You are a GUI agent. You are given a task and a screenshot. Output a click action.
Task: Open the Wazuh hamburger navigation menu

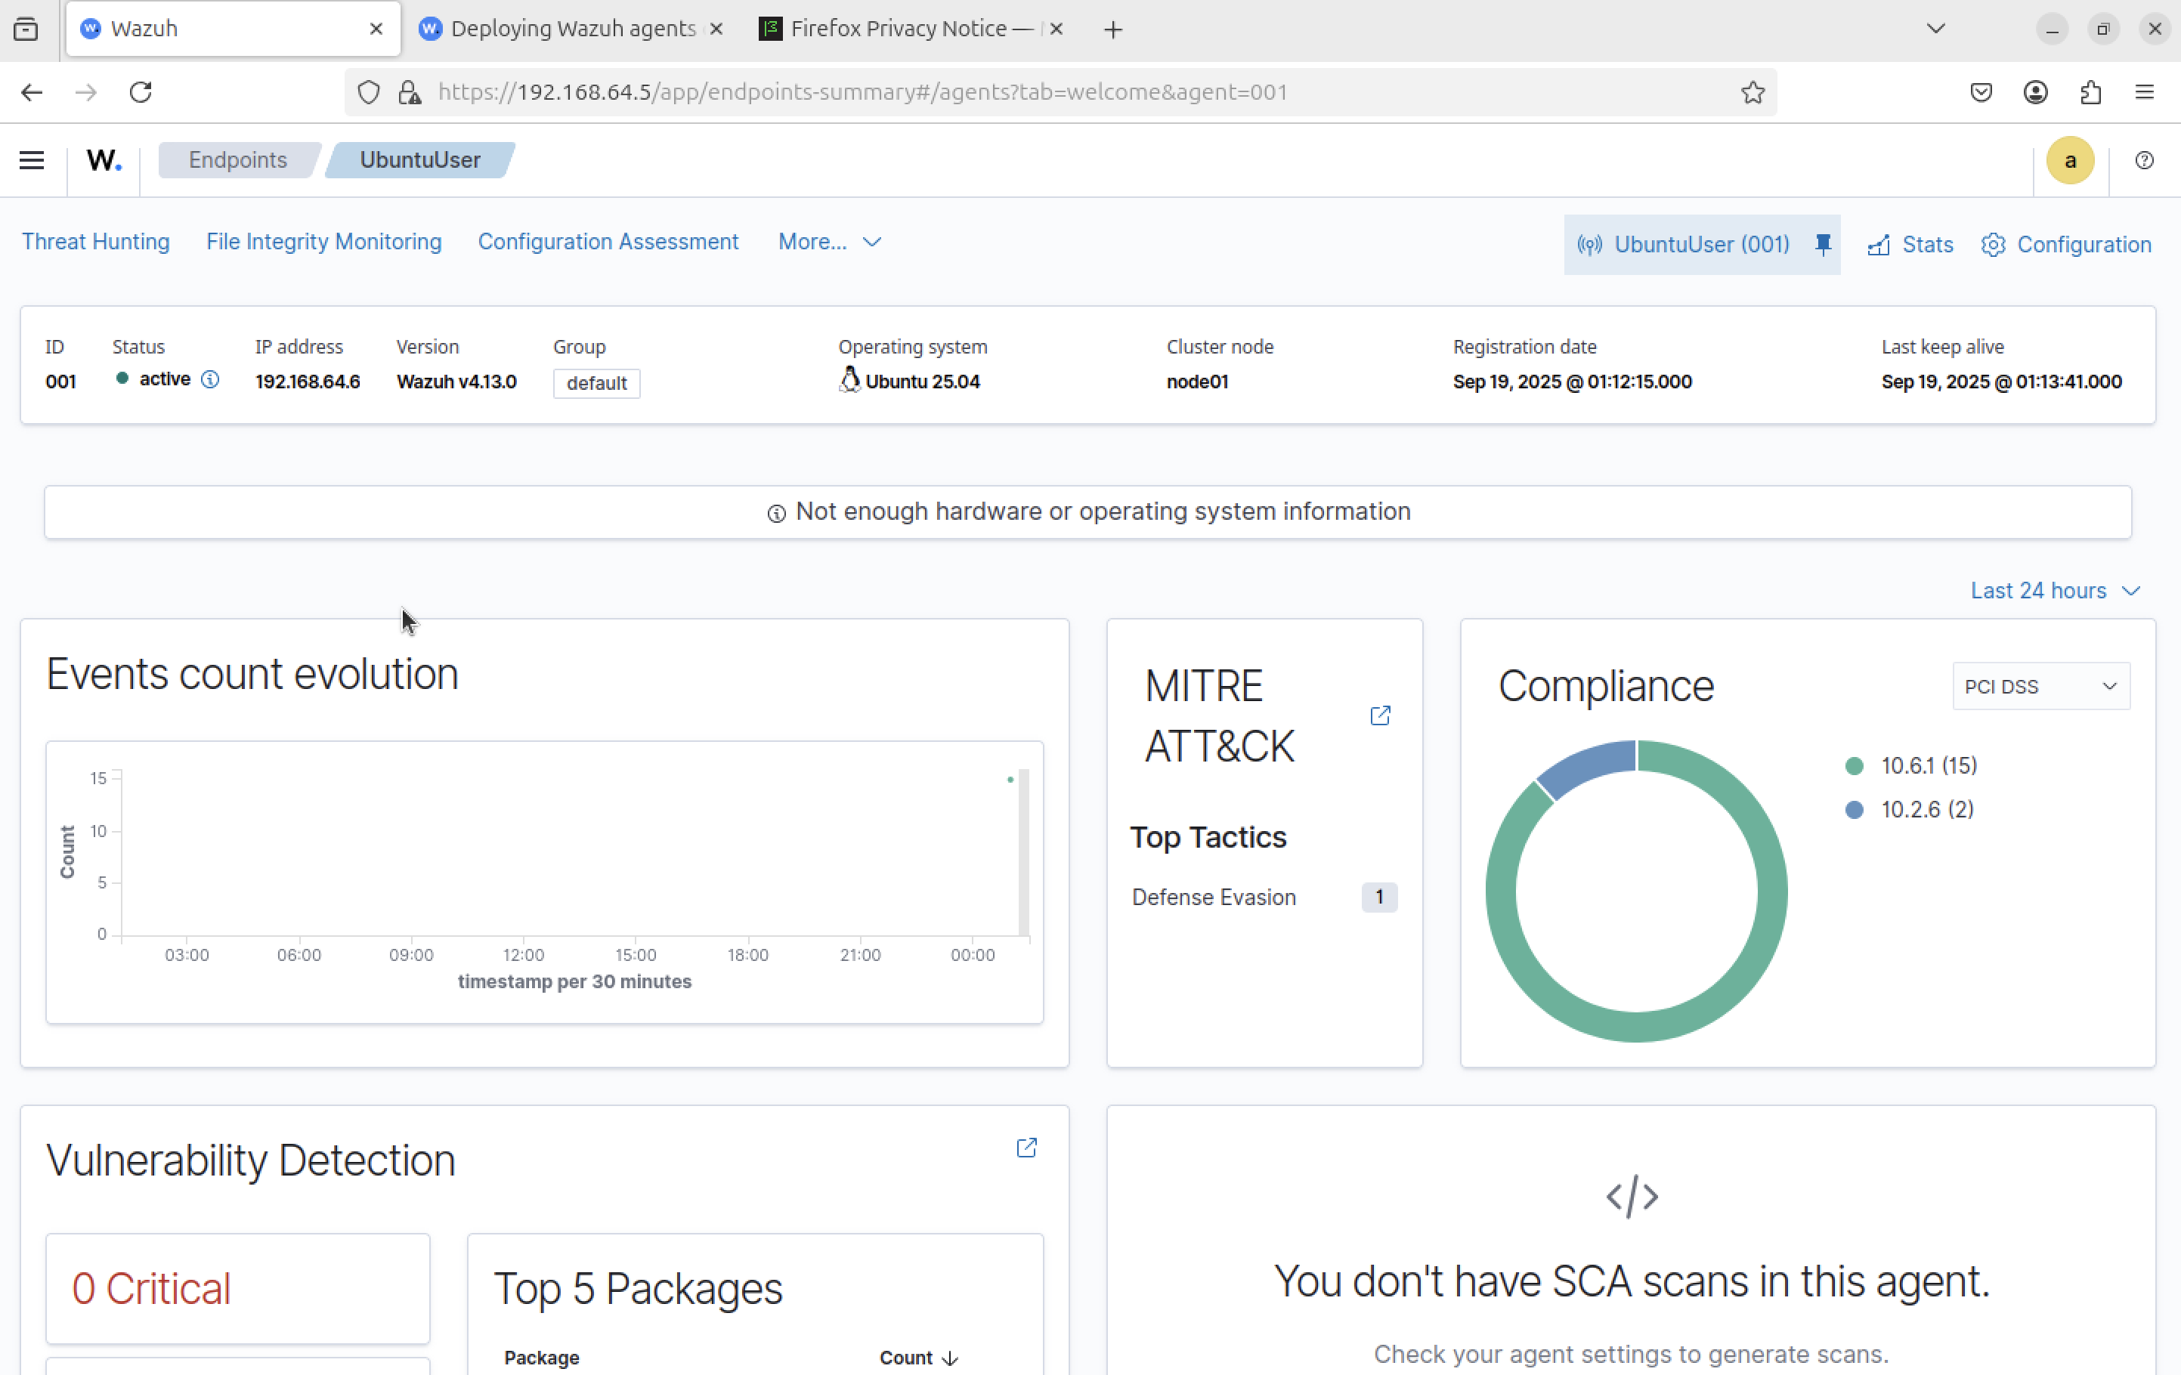pos(32,160)
